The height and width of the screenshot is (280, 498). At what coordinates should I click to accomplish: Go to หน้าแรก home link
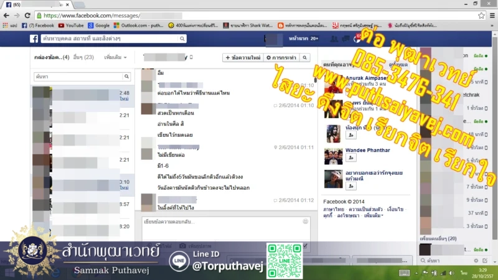coord(298,39)
